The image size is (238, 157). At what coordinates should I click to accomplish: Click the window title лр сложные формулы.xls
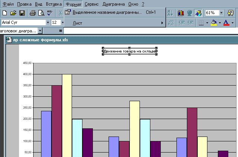41,40
